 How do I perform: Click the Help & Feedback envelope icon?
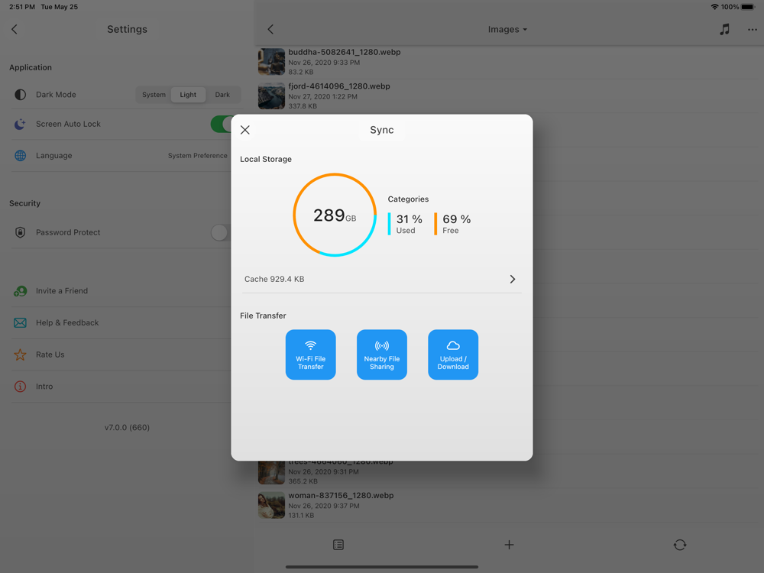tap(20, 322)
